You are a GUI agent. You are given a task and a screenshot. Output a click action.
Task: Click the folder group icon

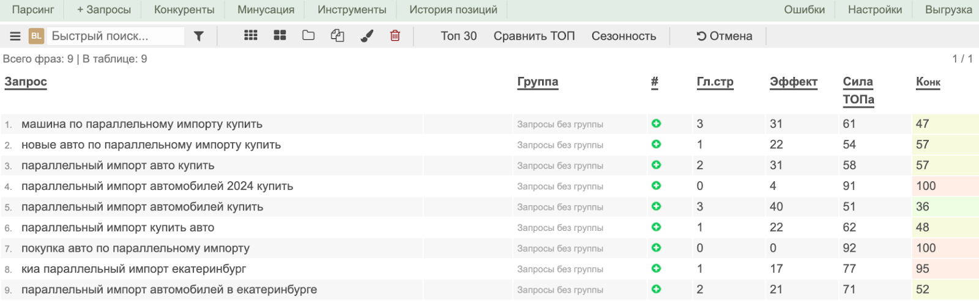tap(308, 35)
